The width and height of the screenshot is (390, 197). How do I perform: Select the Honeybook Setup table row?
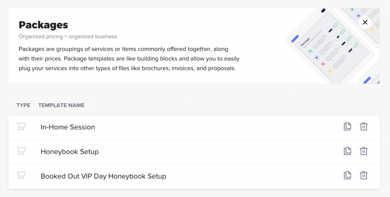178,152
